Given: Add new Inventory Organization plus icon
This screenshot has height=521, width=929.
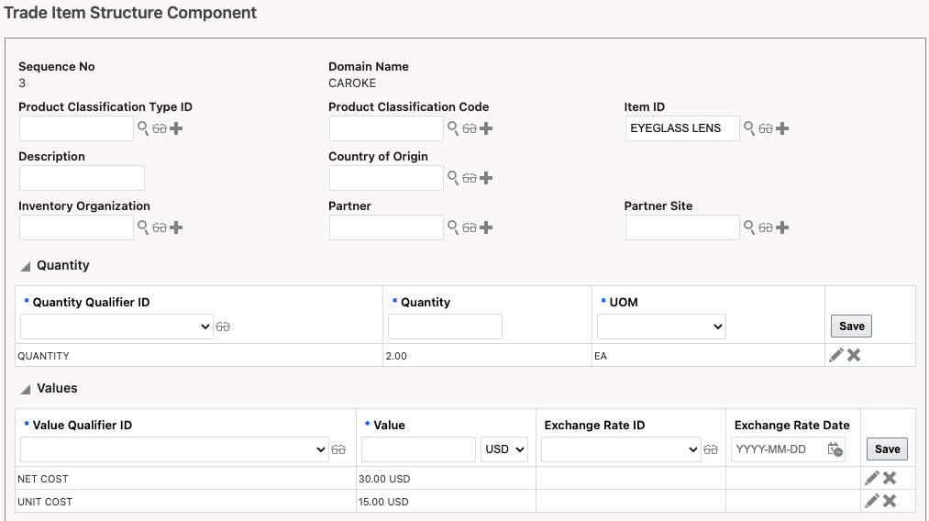Looking at the screenshot, I should (176, 227).
